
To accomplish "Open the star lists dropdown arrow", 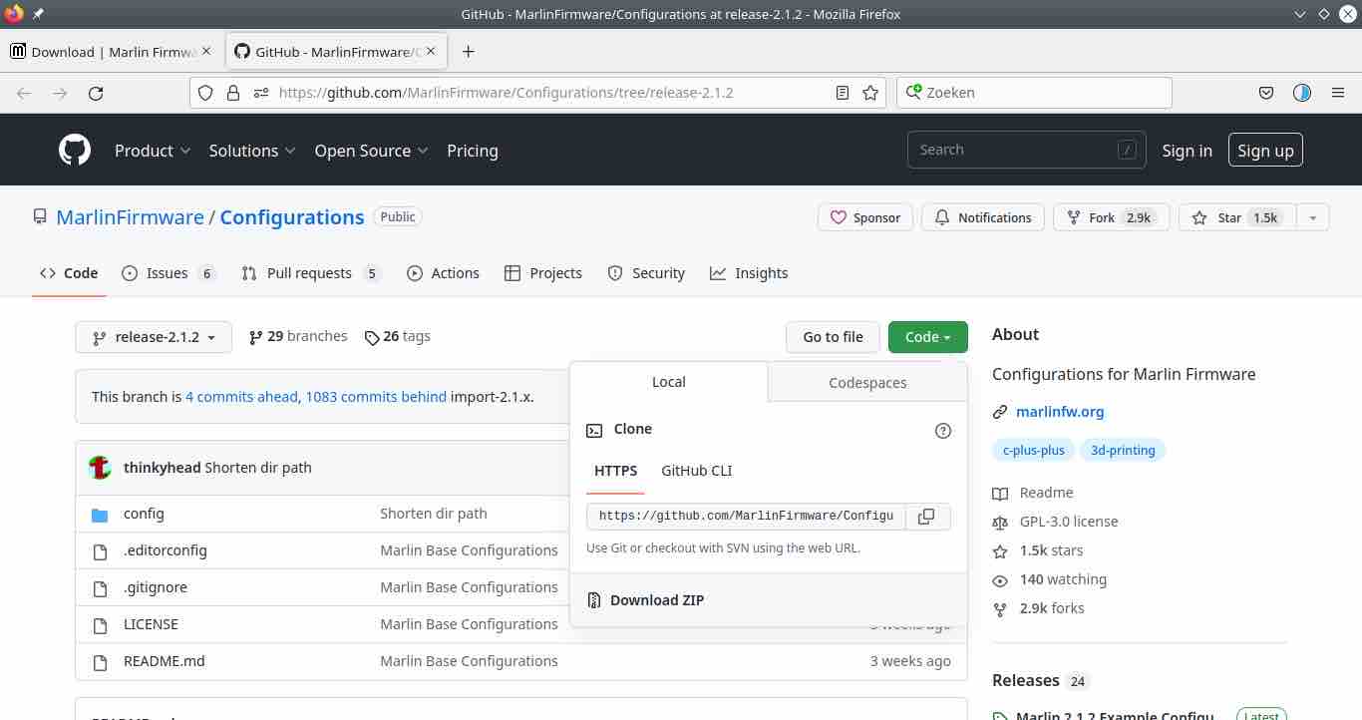I will coord(1312,217).
